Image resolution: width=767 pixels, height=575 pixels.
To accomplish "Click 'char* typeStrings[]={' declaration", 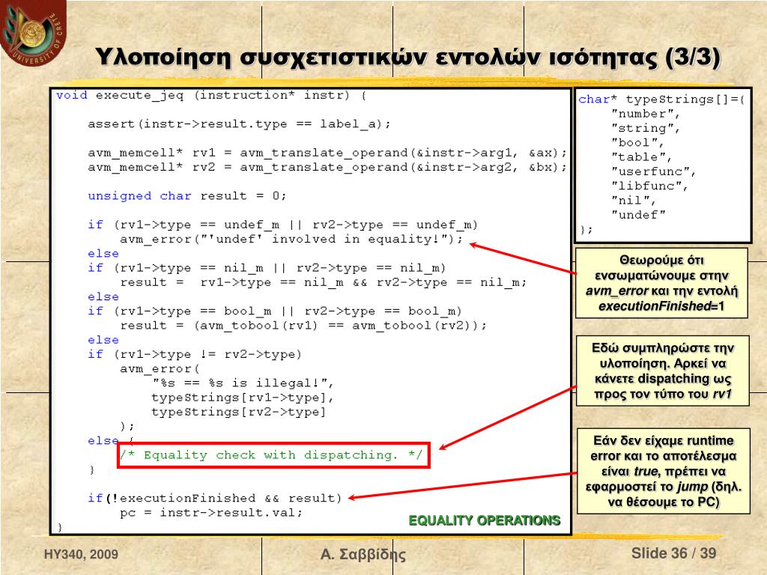I will (x=661, y=100).
